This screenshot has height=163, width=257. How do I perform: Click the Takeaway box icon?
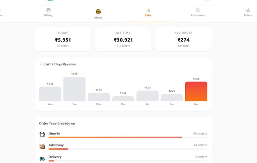[x=42, y=146]
